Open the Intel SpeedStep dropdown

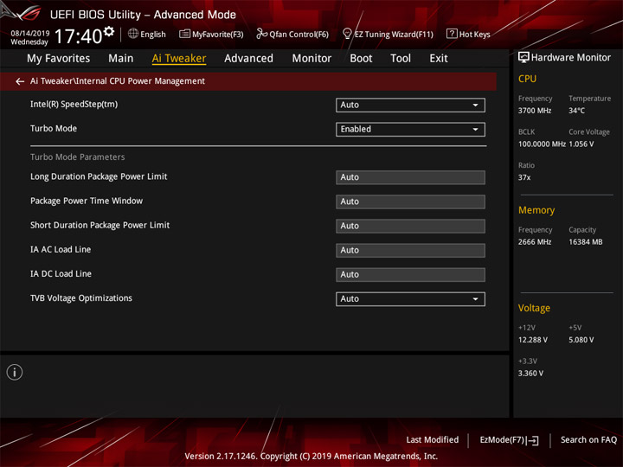[x=410, y=106]
